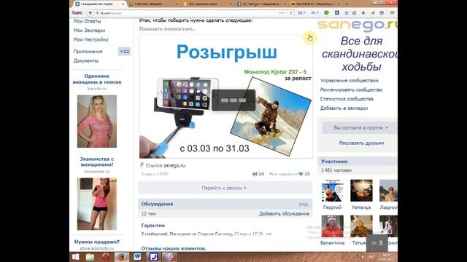Open member Наталья's avatar

pos(361,191)
